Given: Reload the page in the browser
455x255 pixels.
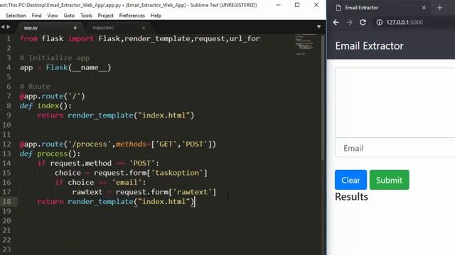Looking at the screenshot, I should [363, 22].
